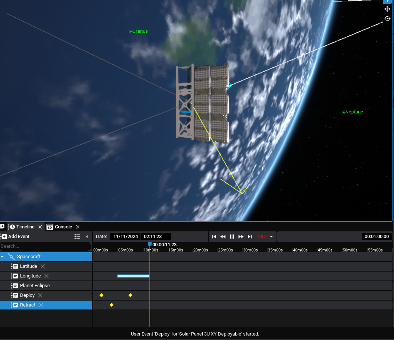Pause the simulation playback
Viewport: 394px width, 340px height.
click(232, 237)
